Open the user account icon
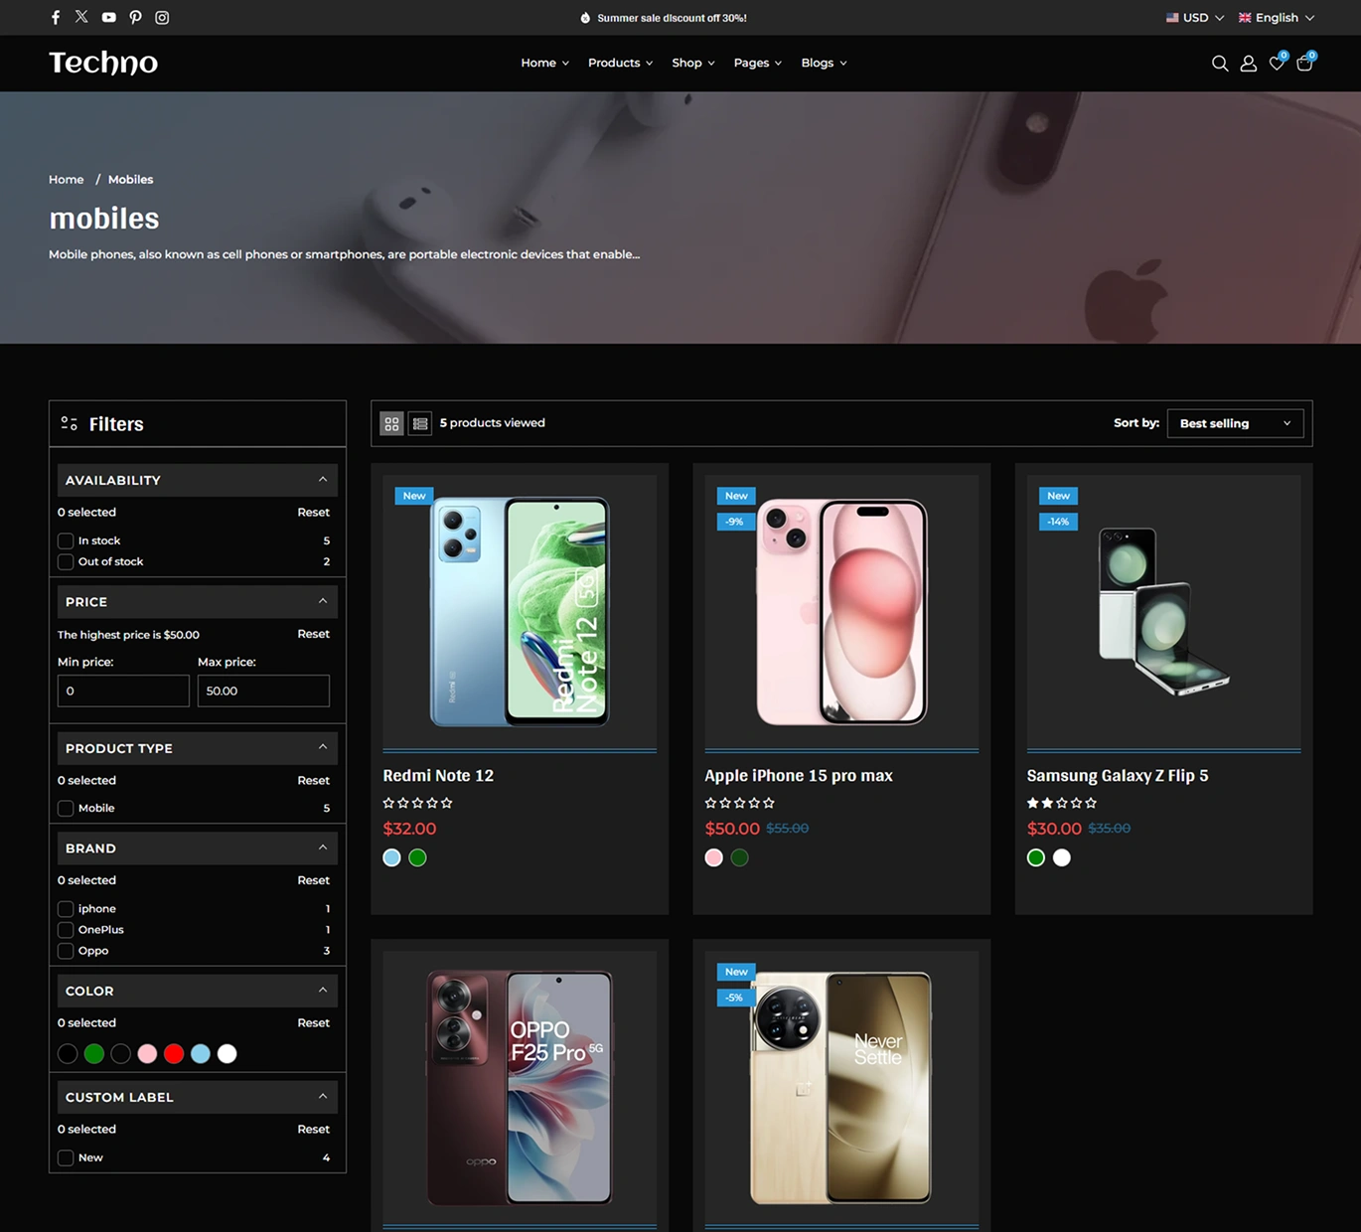The image size is (1361, 1232). pyautogui.click(x=1249, y=63)
